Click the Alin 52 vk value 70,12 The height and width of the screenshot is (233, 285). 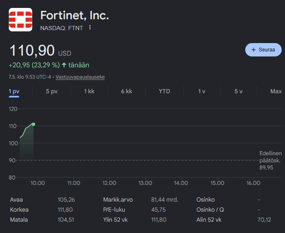click(x=264, y=220)
